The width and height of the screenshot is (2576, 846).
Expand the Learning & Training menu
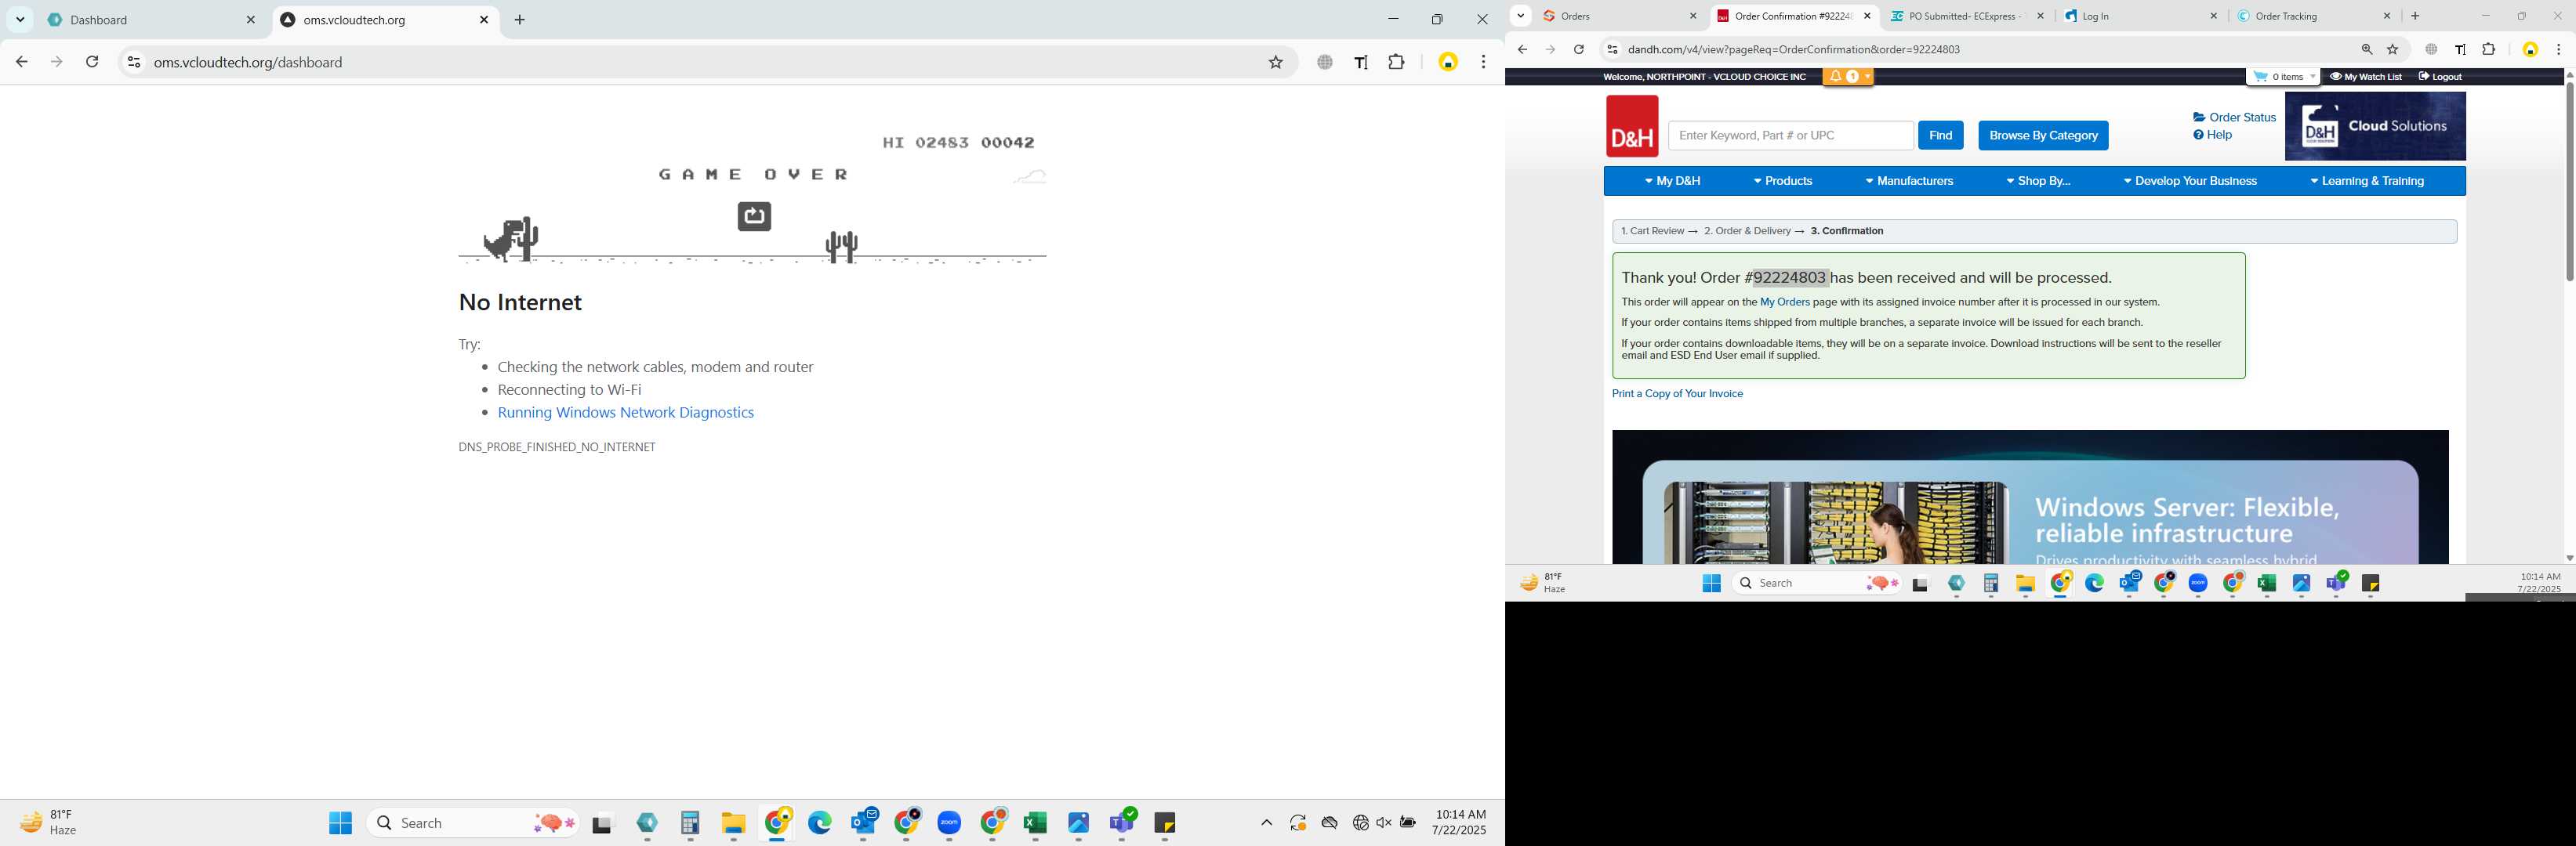2367,181
